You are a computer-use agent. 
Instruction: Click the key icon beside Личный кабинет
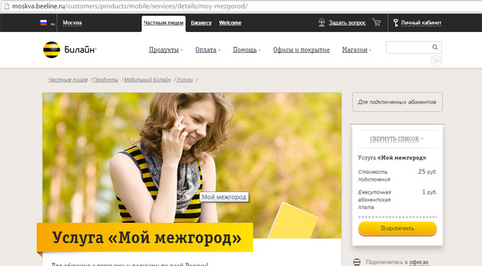395,23
